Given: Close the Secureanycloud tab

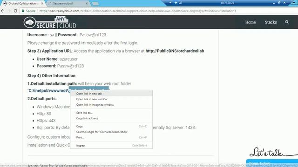Looking at the screenshot, I should [x=87, y=3].
